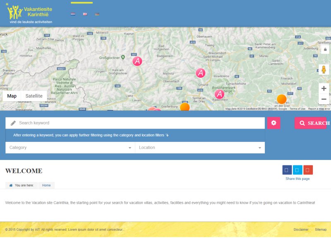The width and height of the screenshot is (331, 248).
Task: Click the orange marker near Greifenburg
Action: coord(185,107)
